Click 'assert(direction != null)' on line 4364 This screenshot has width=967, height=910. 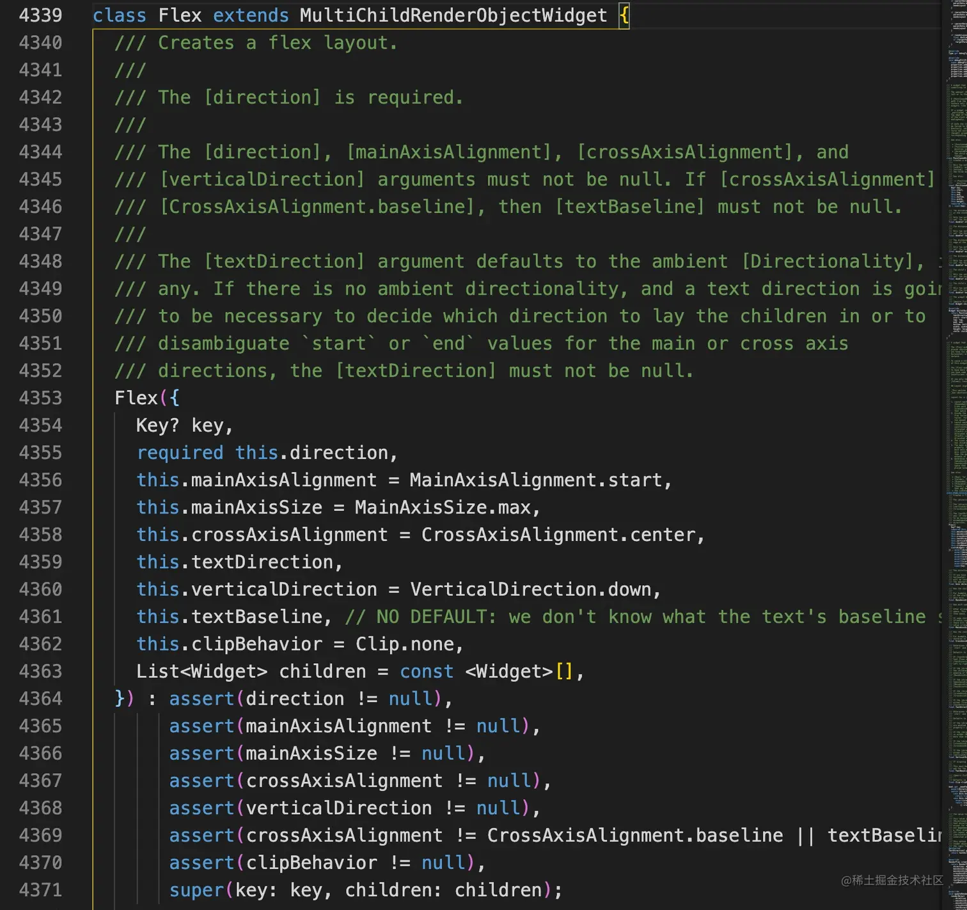[305, 698]
